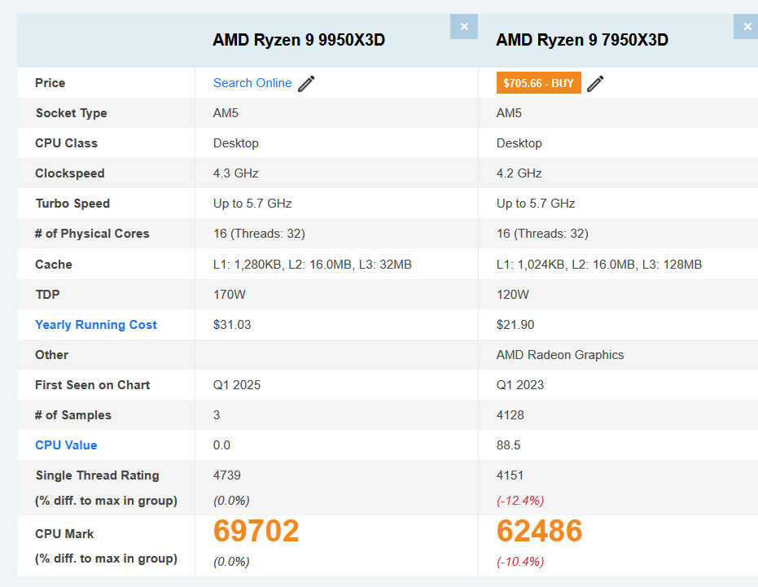
Task: Select the AMD Ryzen 9 7950X3D heading
Action: (582, 40)
